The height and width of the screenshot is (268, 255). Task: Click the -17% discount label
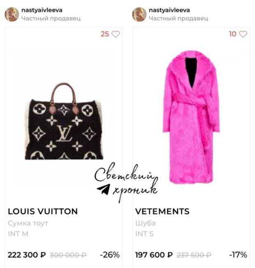(238, 255)
